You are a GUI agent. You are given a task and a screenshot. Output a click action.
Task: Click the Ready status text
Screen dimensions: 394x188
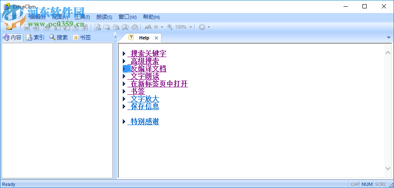(x=9, y=184)
